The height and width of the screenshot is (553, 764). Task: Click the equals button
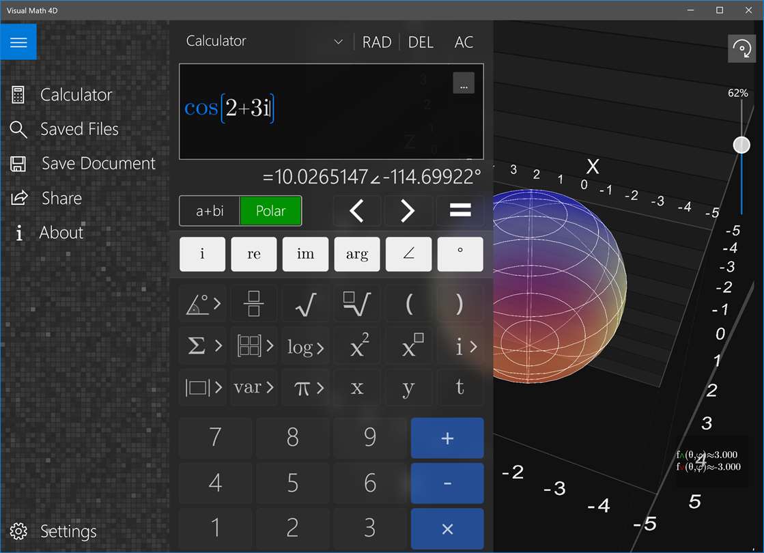click(x=459, y=211)
